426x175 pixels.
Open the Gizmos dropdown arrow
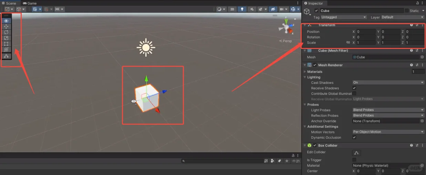click(298, 9)
